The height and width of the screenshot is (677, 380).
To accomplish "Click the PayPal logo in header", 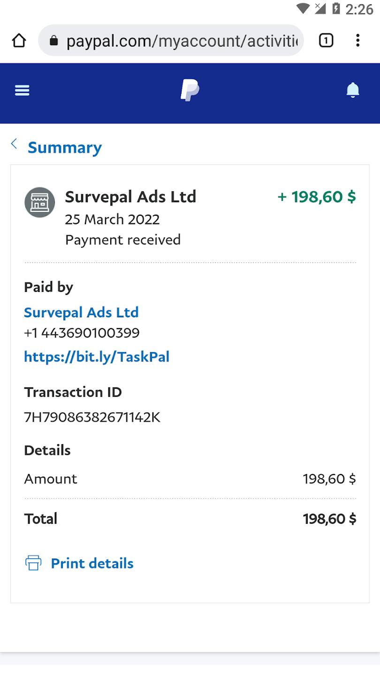I will (190, 90).
